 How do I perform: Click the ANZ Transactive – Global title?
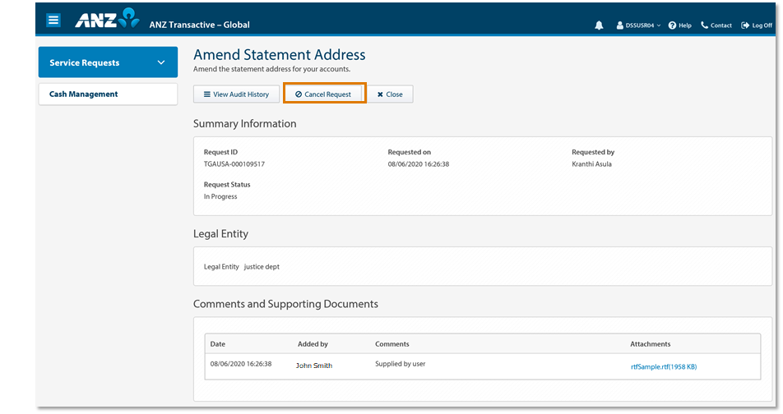coord(199,25)
